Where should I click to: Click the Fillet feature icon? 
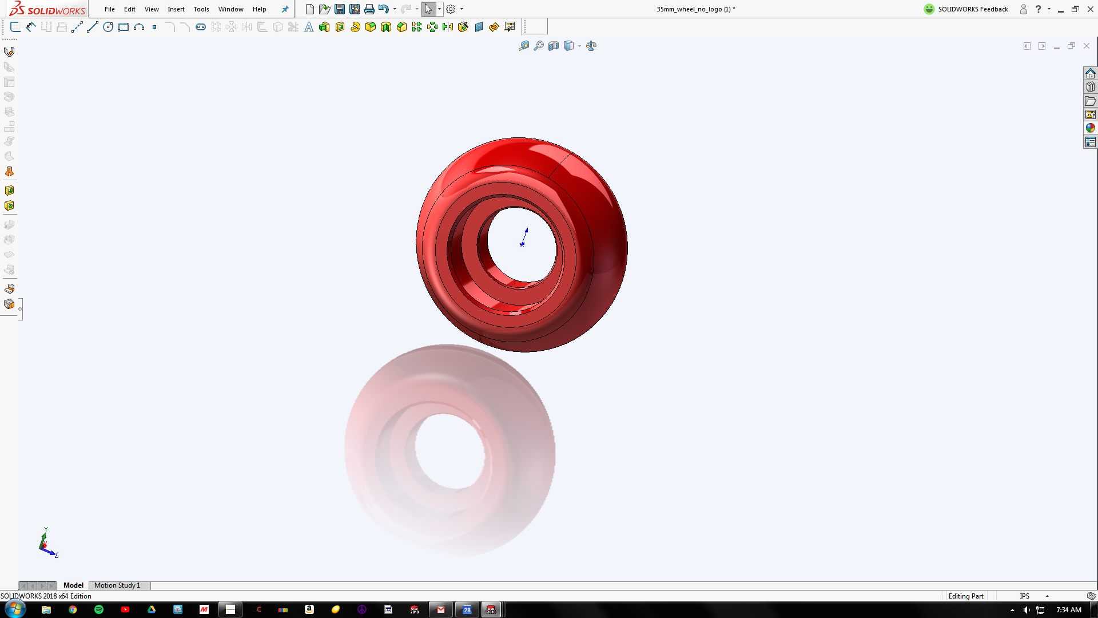371,27
